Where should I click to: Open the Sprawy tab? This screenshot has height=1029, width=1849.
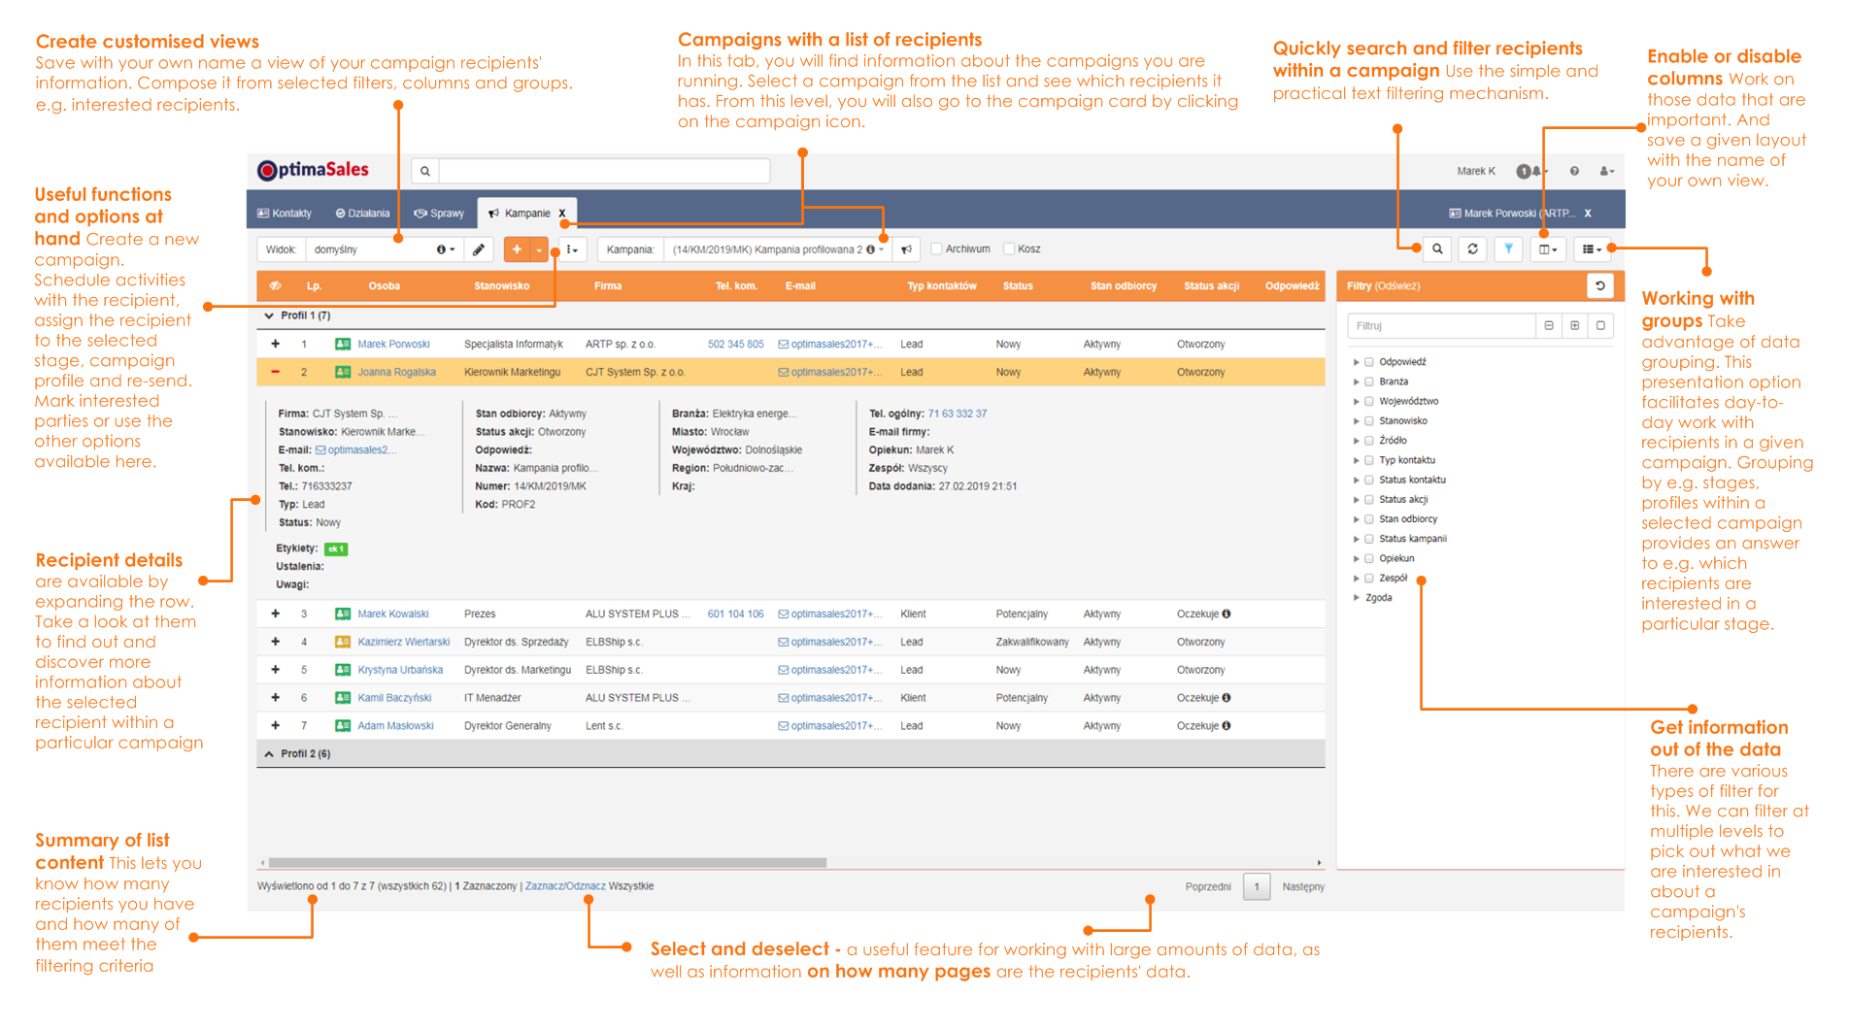point(439,213)
